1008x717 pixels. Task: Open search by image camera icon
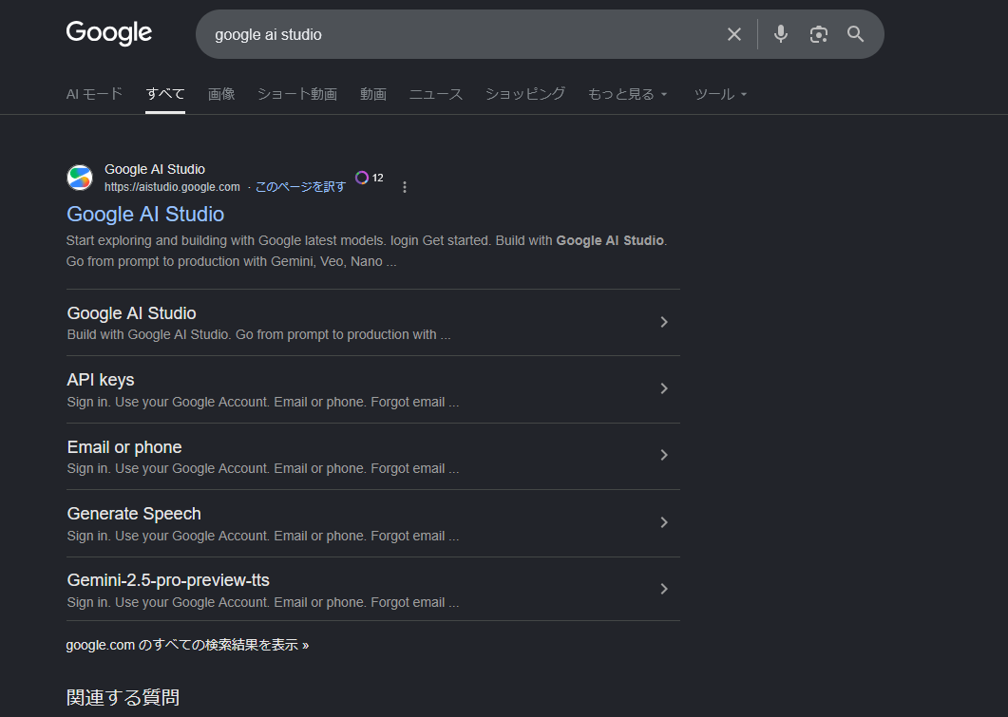(x=818, y=34)
